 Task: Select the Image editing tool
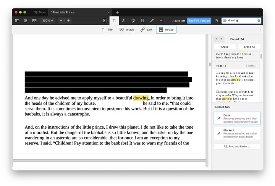(127, 30)
